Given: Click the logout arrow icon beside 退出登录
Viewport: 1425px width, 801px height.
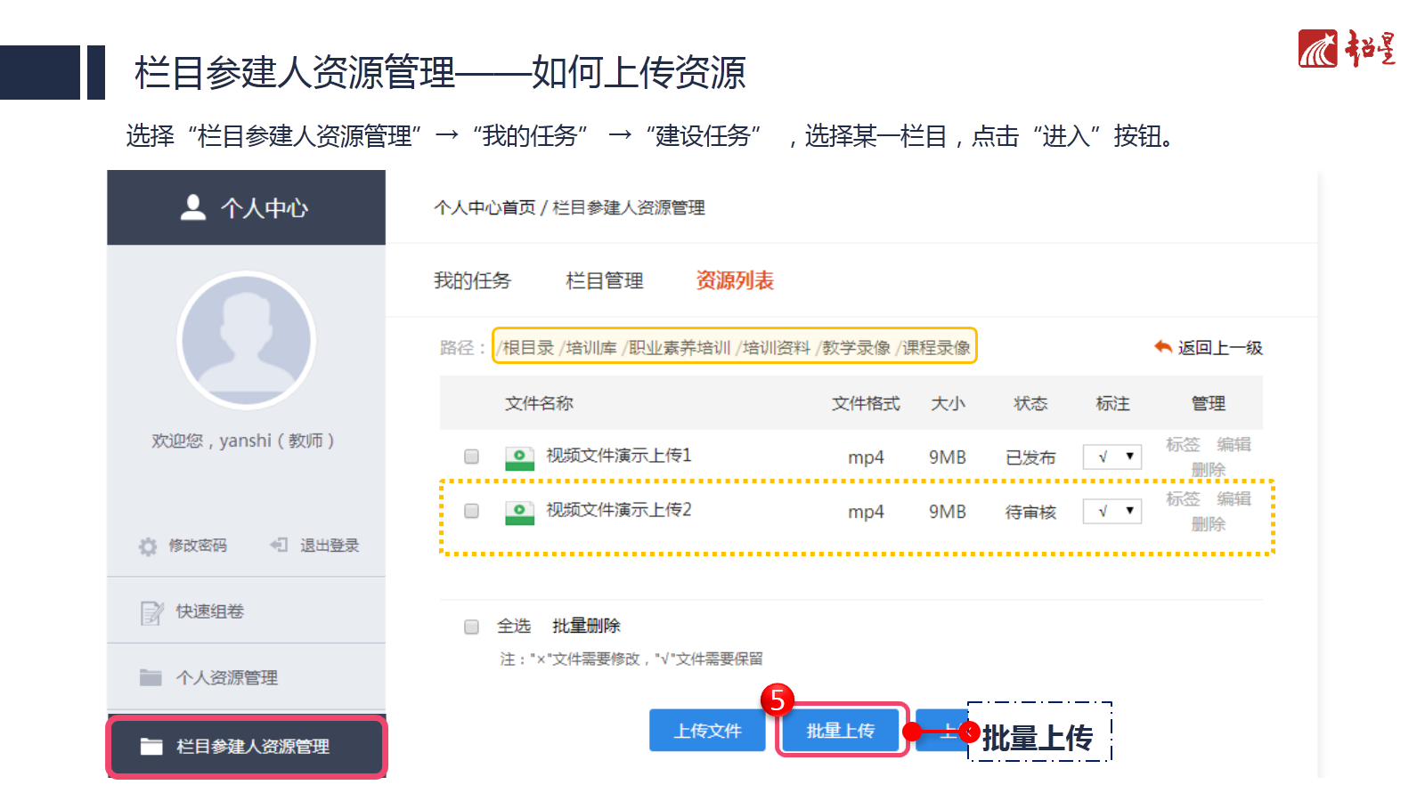Looking at the screenshot, I should [x=279, y=545].
